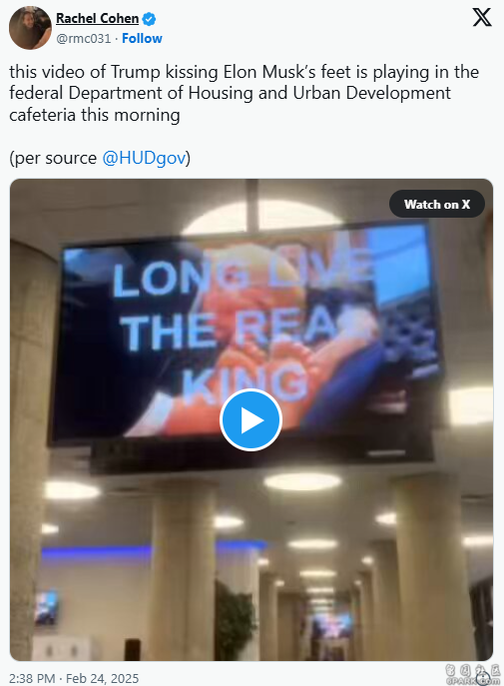Open the 2:38 PM Feb 24, 2025 timestamp
Viewport: 504px width, 686px height.
pos(74,678)
